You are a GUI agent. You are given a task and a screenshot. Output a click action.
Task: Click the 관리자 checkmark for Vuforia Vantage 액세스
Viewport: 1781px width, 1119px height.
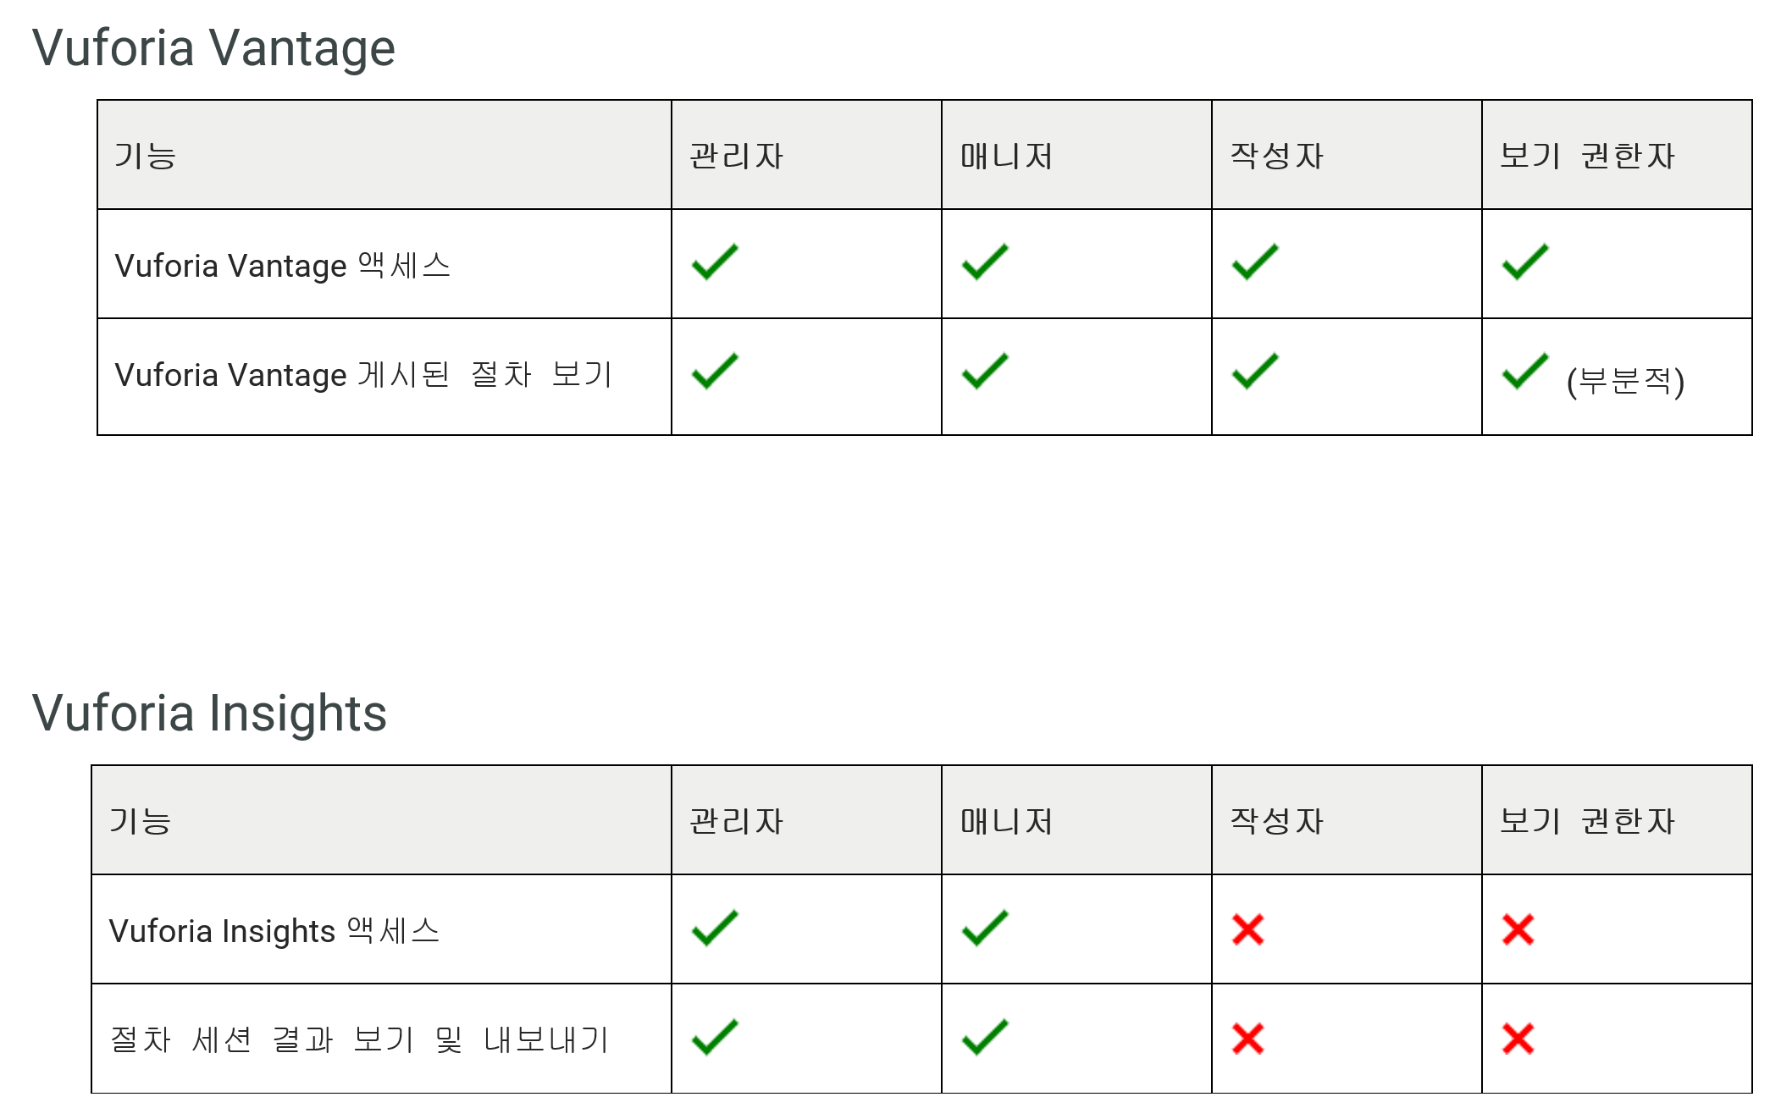point(715,262)
